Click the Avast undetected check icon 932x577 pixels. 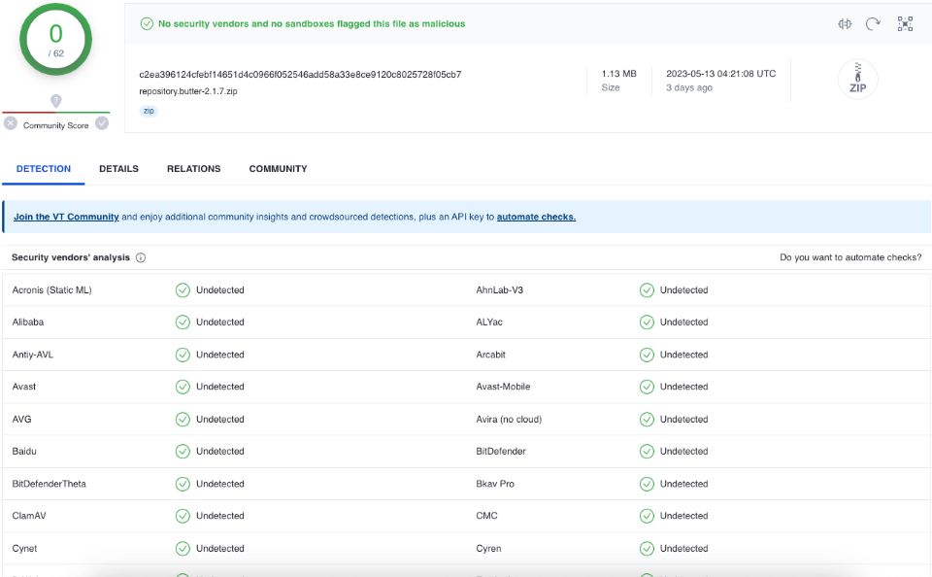tap(183, 387)
